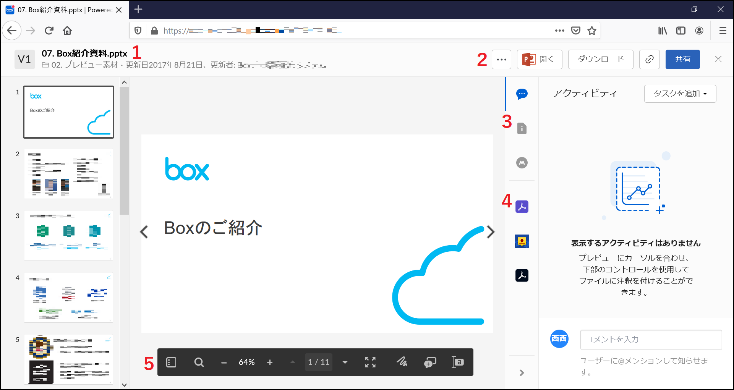Screen dimensions: 734x390
Task: Go to next slide with right arrow
Action: click(491, 231)
